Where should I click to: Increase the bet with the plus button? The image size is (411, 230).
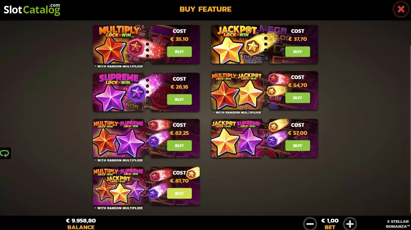point(350,224)
